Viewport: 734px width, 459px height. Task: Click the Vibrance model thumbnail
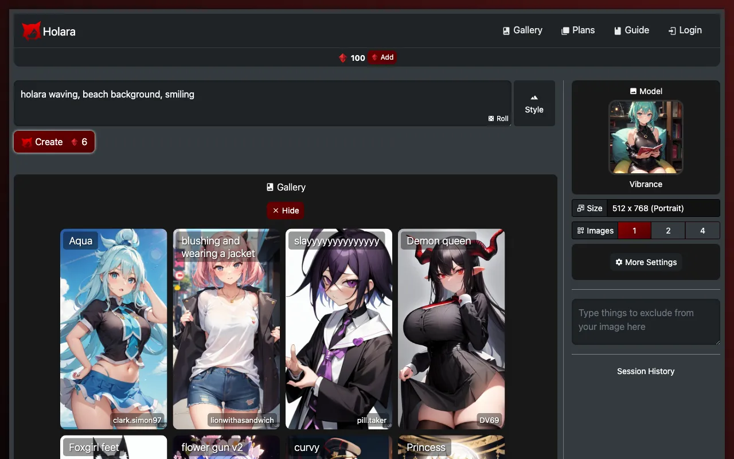coord(646,137)
